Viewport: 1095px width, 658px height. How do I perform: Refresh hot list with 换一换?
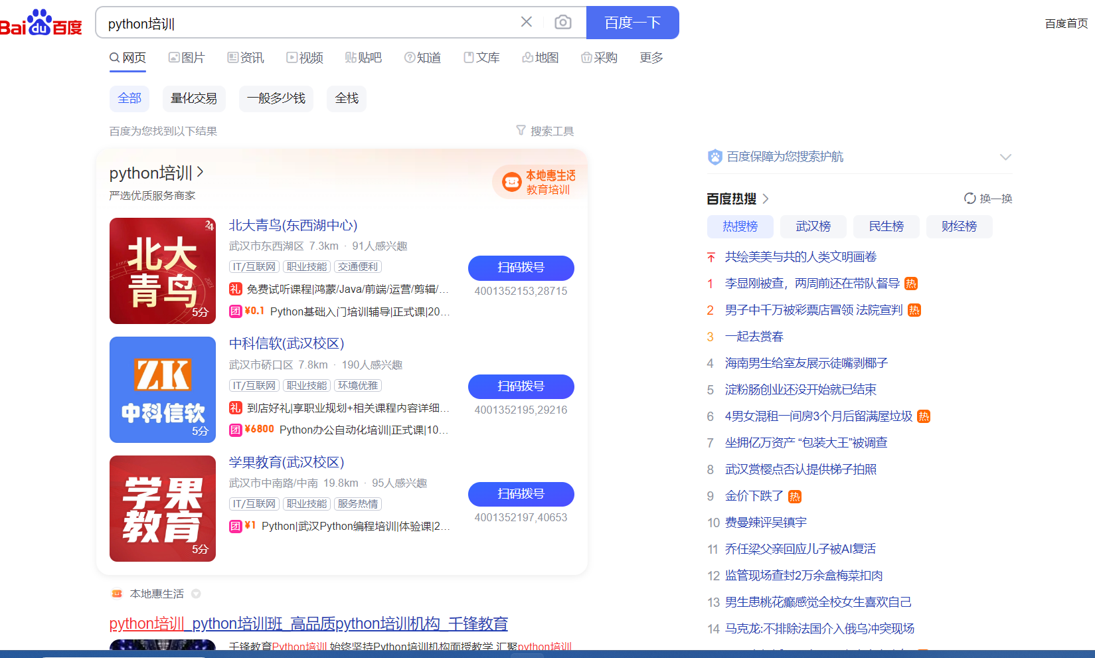988,199
